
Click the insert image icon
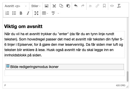pos(47,6)
